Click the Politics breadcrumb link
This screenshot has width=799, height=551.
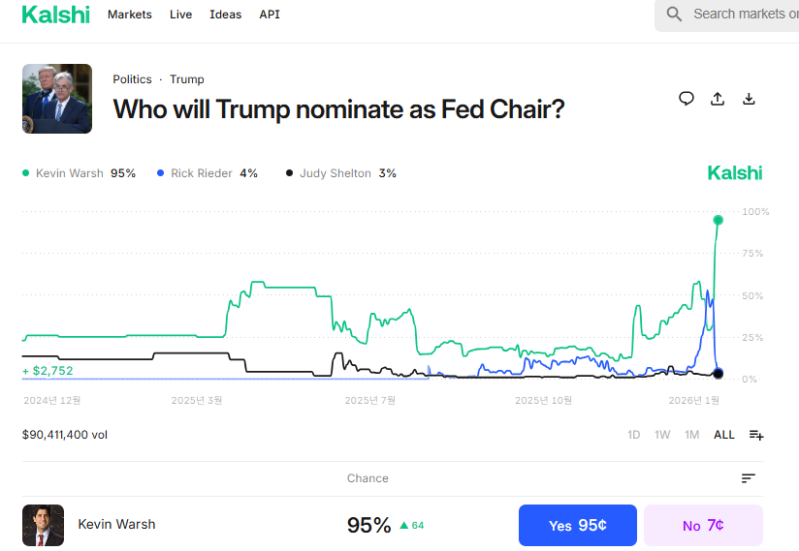click(x=132, y=79)
